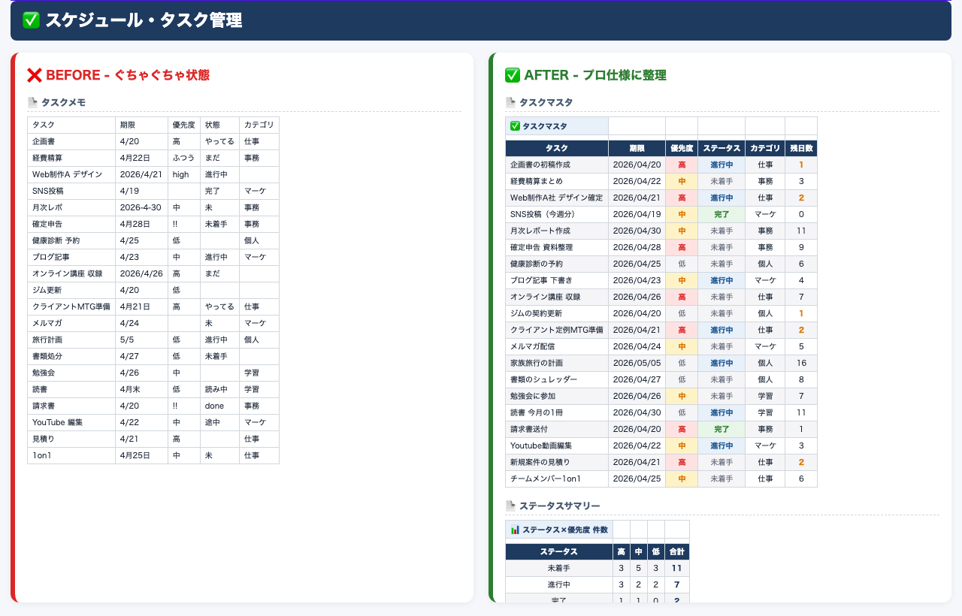This screenshot has height=616, width=962.
Task: Click the document icon beside タスクメモ heading
Action: click(x=32, y=102)
